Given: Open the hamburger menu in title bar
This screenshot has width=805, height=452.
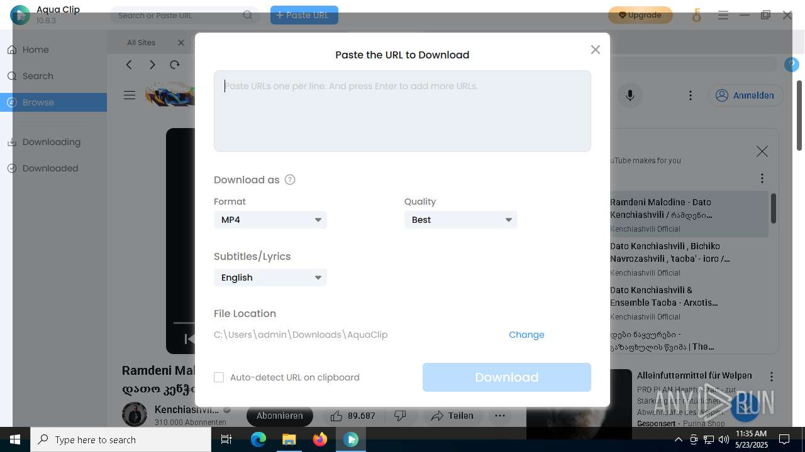Looking at the screenshot, I should point(723,15).
